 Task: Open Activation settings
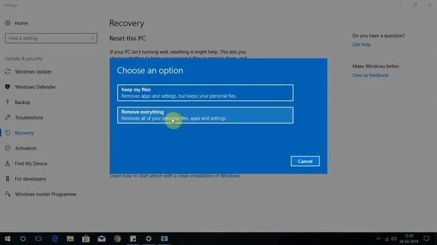[x=26, y=148]
